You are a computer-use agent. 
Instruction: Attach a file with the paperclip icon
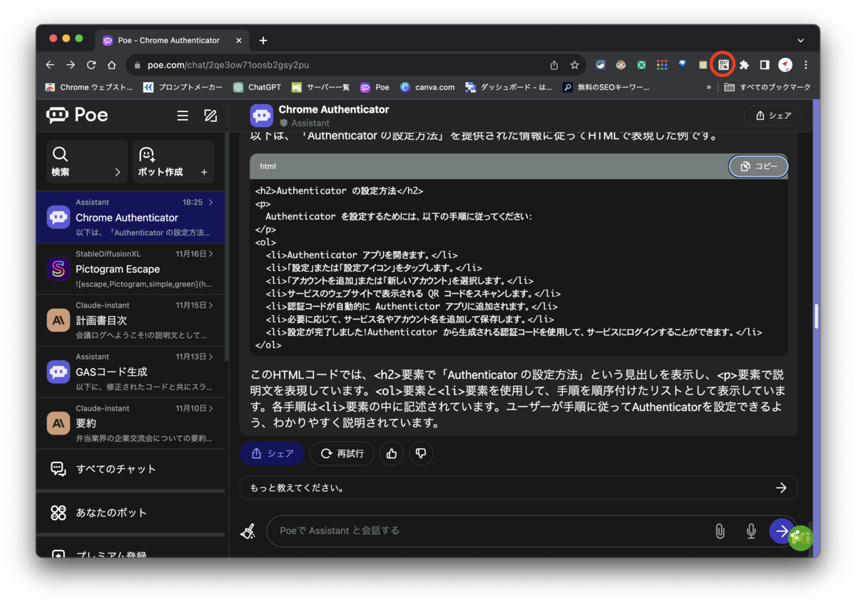pyautogui.click(x=719, y=531)
